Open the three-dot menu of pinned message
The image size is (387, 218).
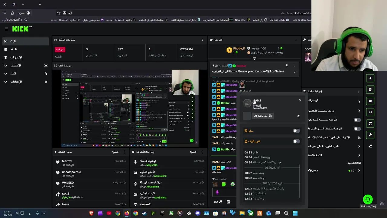pos(295,66)
